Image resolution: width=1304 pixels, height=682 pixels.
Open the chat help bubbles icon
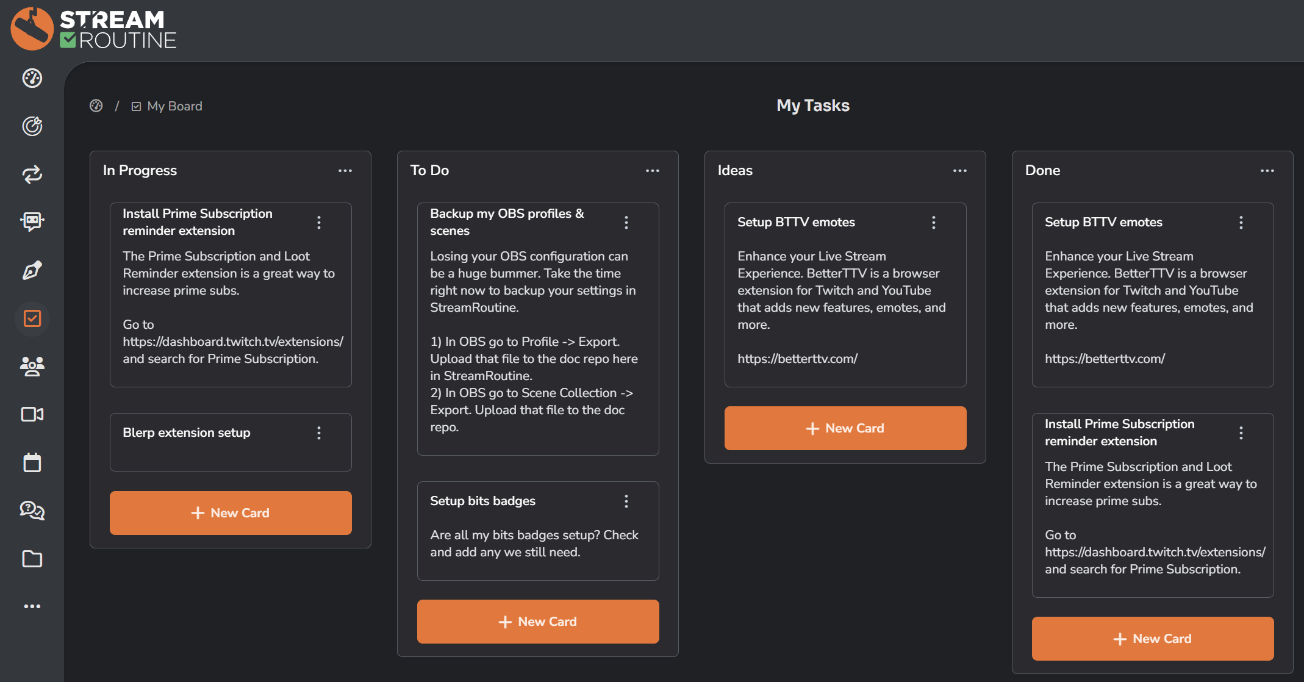pyautogui.click(x=32, y=510)
